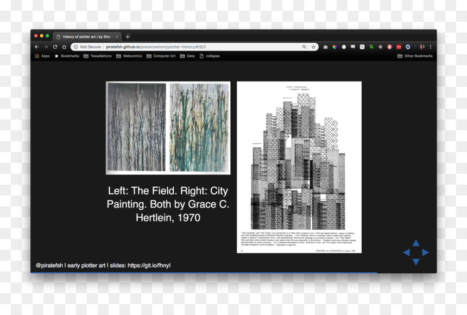Close the history of plotter art tab

[x=117, y=36]
